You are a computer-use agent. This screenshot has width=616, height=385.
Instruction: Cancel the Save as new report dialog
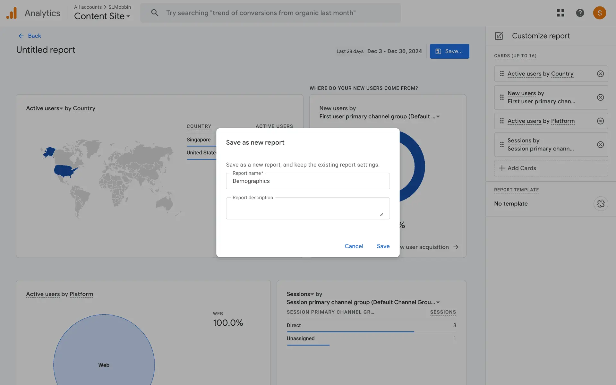pos(354,246)
